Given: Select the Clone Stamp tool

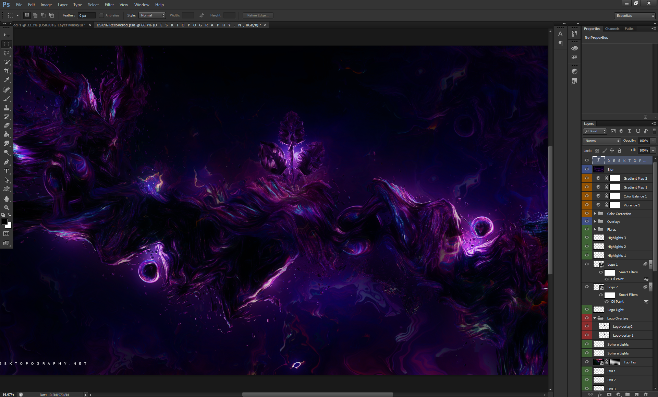Looking at the screenshot, I should 7,108.
